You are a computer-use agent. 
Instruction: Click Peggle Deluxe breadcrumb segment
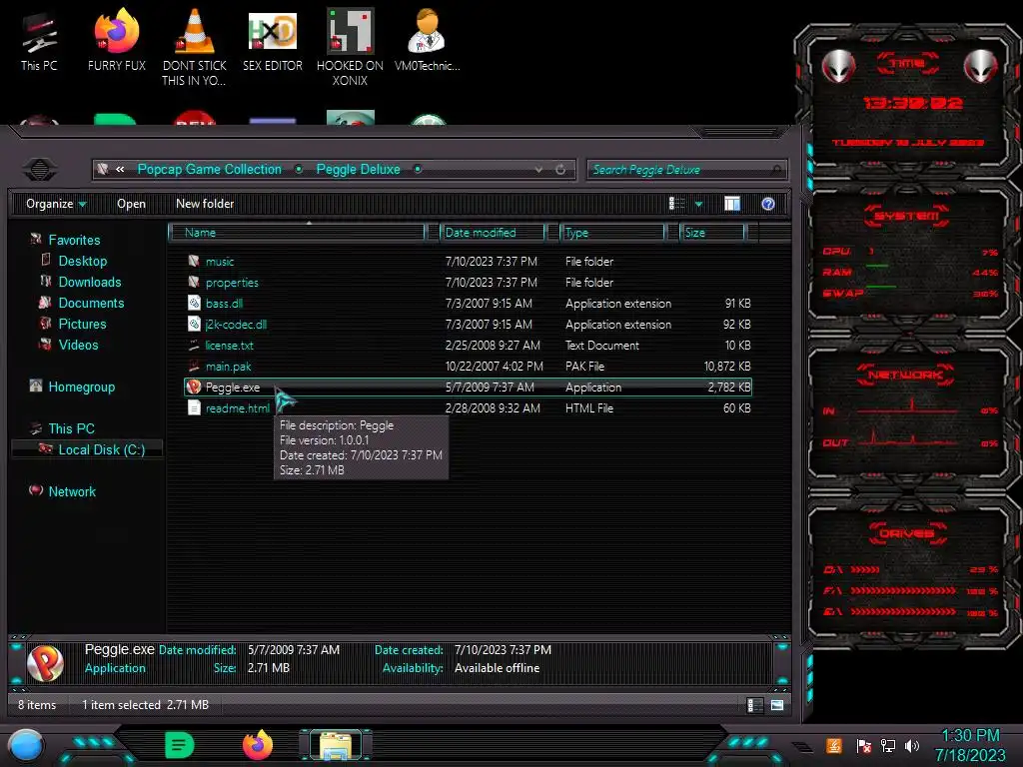pyautogui.click(x=359, y=169)
